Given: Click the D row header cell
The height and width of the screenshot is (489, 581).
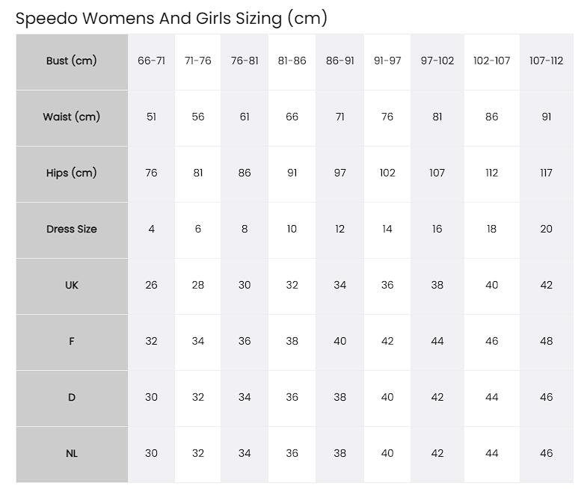Looking at the screenshot, I should pyautogui.click(x=72, y=399).
